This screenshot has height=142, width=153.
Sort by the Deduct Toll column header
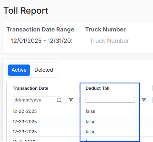(x=98, y=88)
